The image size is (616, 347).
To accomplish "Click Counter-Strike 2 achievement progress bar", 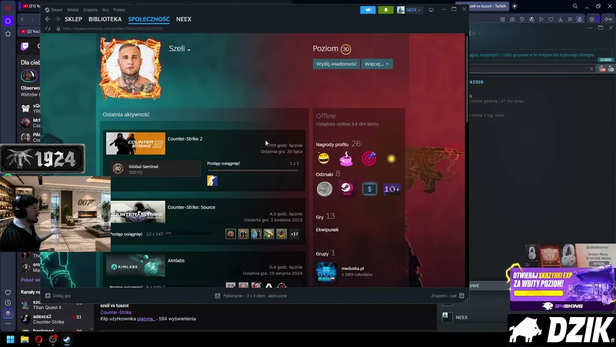I will [x=253, y=171].
